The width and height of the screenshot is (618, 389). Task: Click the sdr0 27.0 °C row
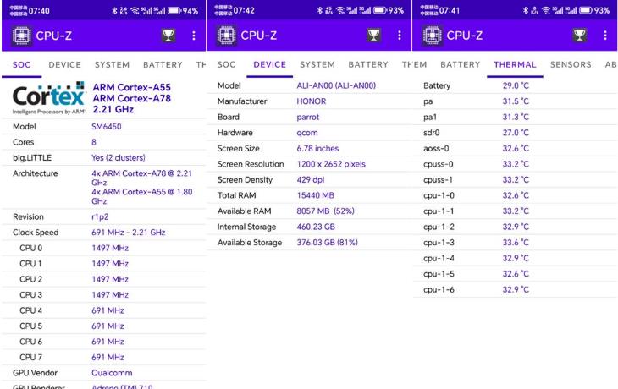515,133
